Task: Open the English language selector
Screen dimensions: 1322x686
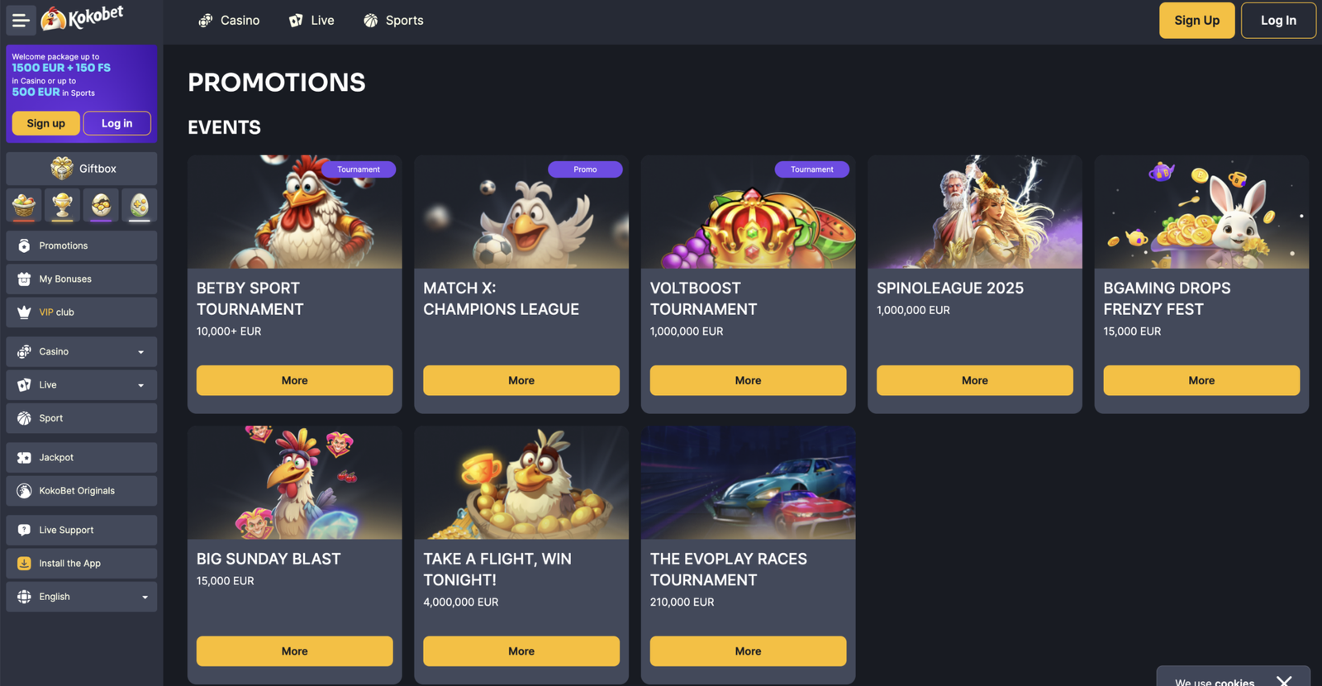Action: pyautogui.click(x=82, y=597)
